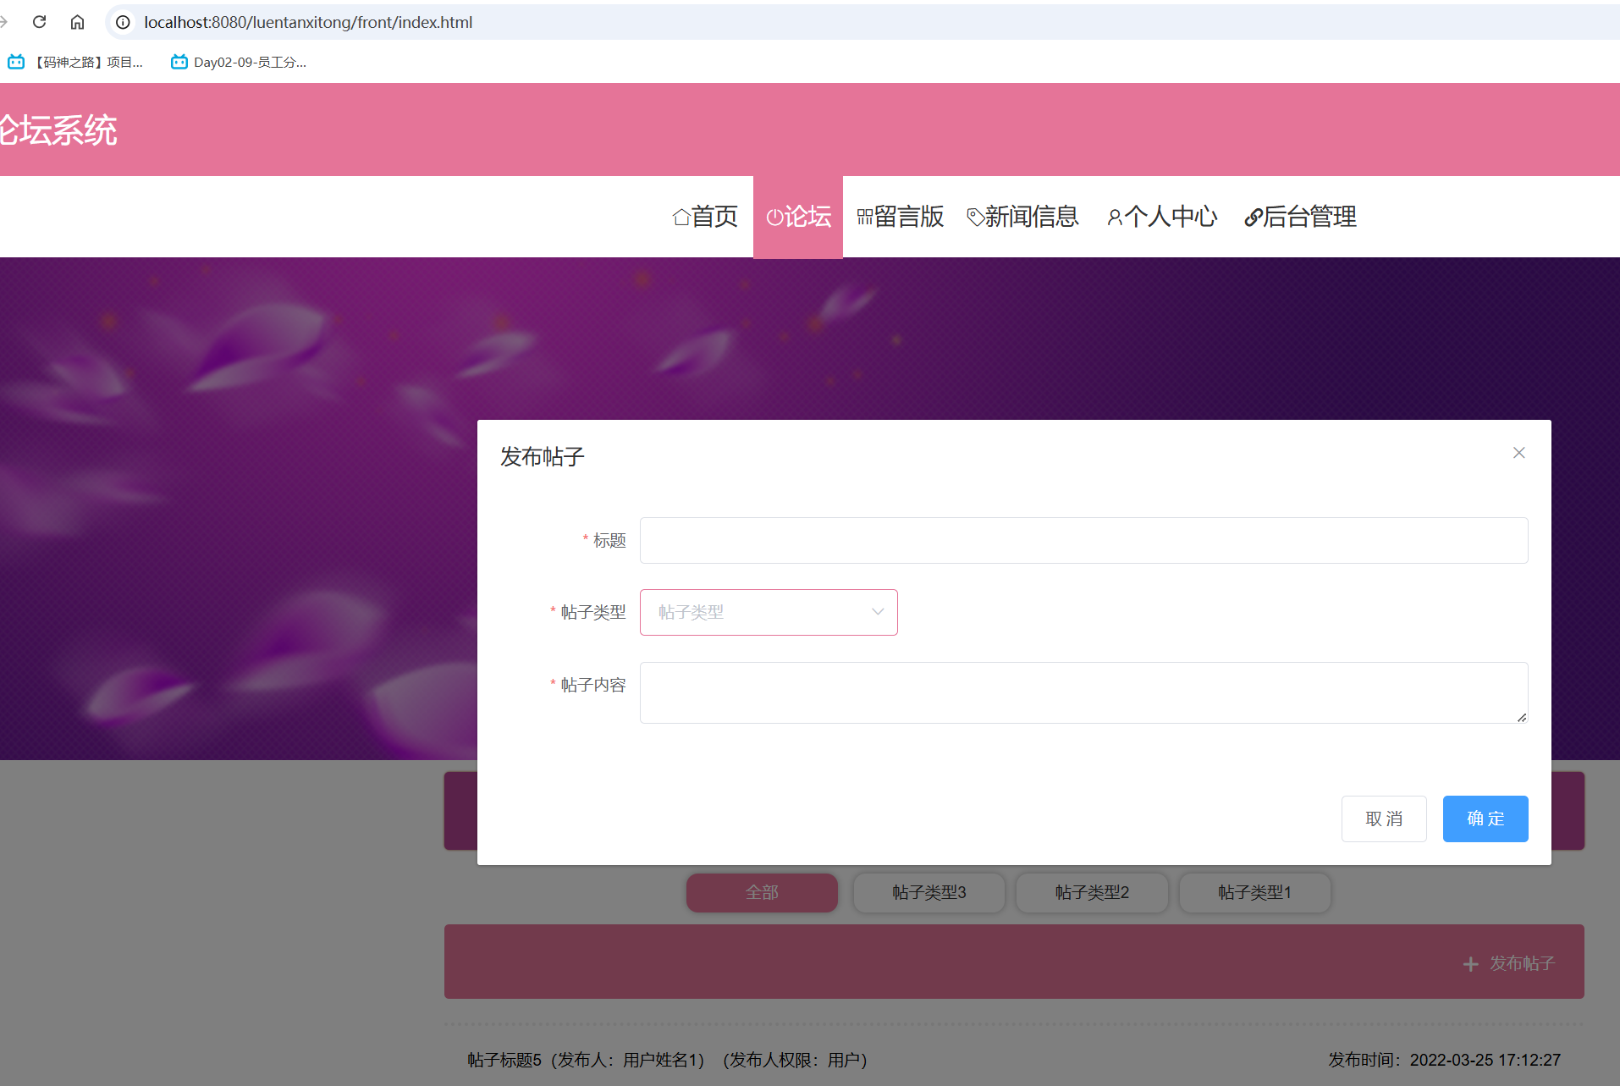Go to the 首页 navigation tab

pos(705,217)
